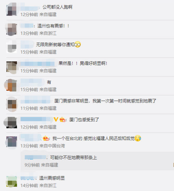Click the comment text 公司都没人跑啊
Image resolution: width=174 pixels, height=191 pixels.
(57, 7)
